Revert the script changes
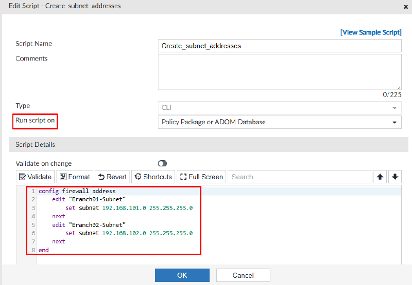Screen dimensions: 412x285 click(112, 177)
